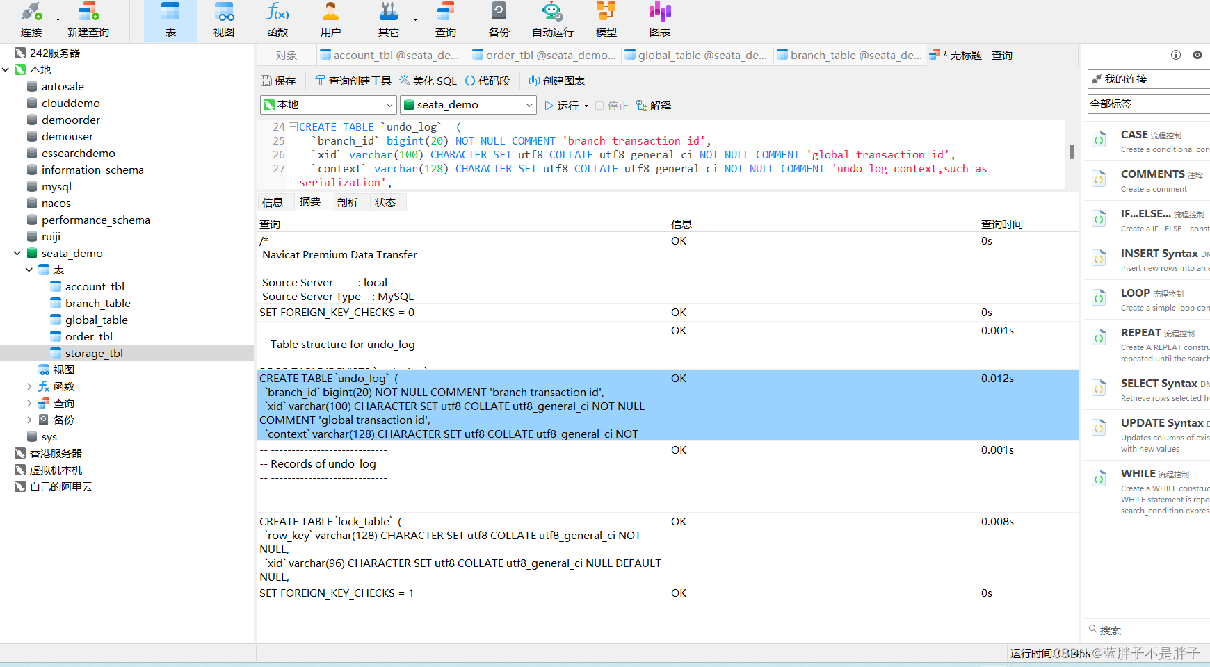This screenshot has width=1210, height=667.
Task: Open the 全部标签 tags dropdown
Action: point(1149,104)
